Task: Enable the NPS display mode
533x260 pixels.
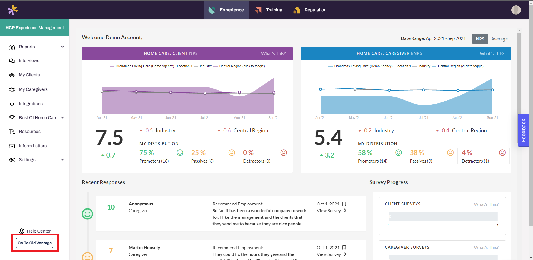Action: (480, 39)
